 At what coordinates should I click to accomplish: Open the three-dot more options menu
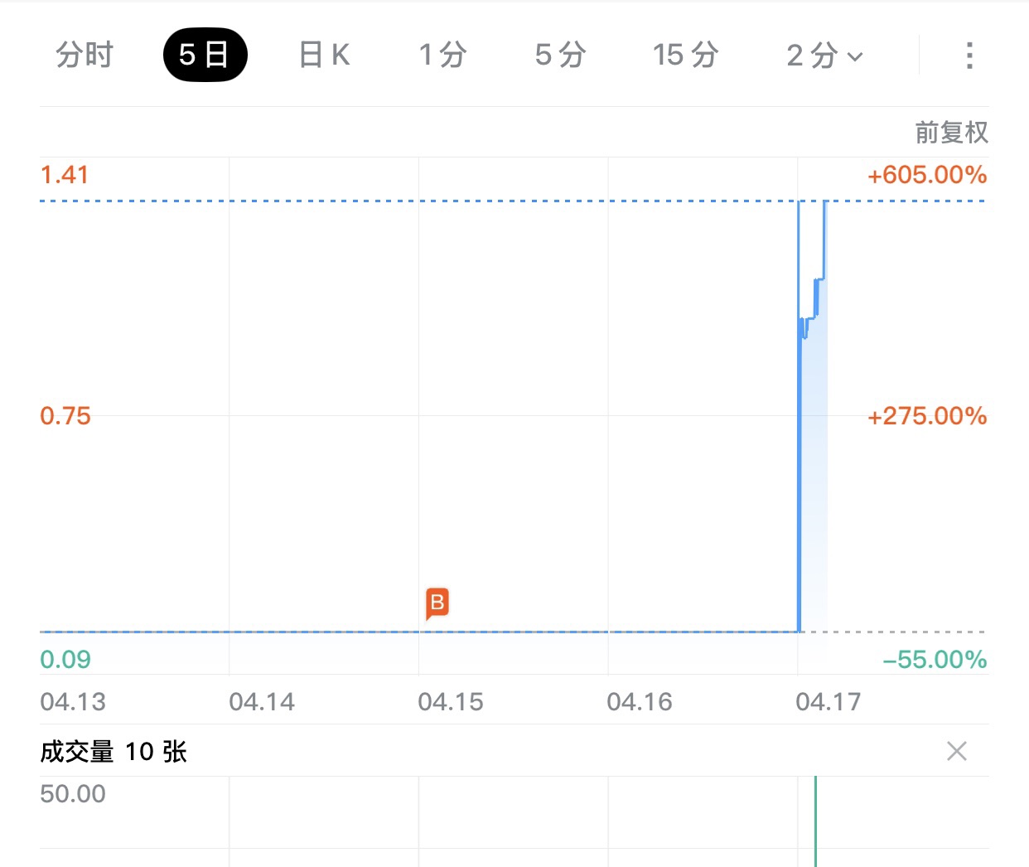(x=969, y=56)
